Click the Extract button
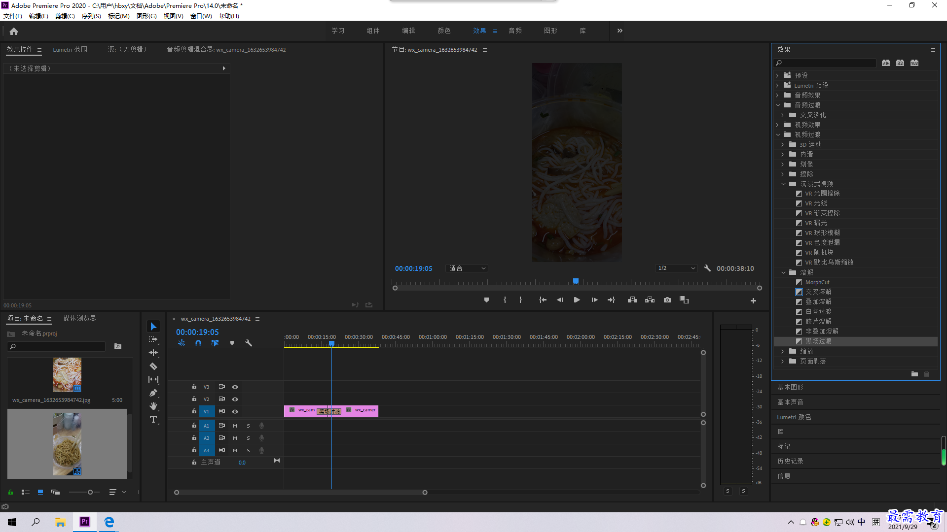Screen dimensions: 947x532 pyautogui.click(x=650, y=300)
